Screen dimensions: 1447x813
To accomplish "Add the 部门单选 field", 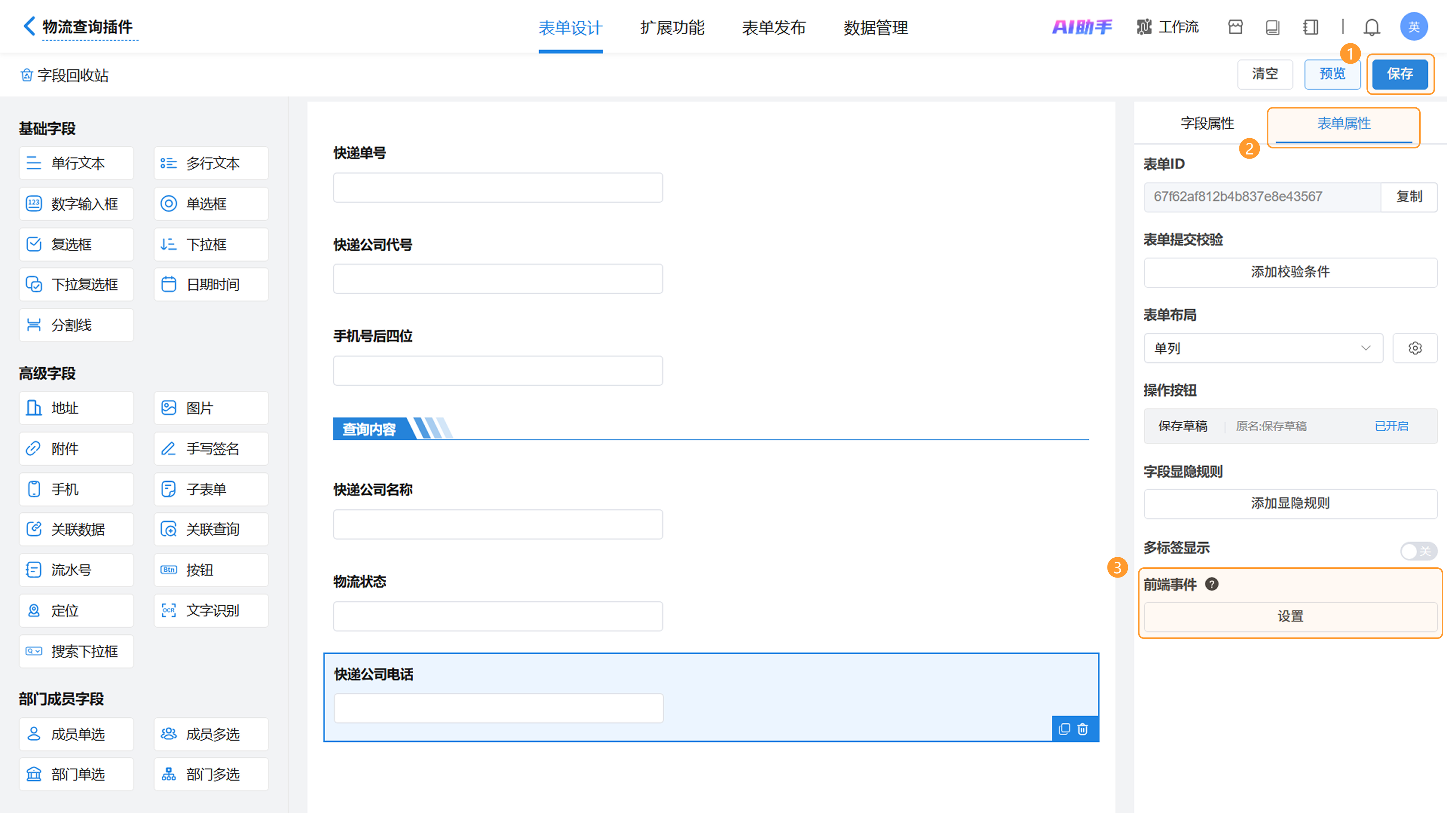I will click(76, 775).
